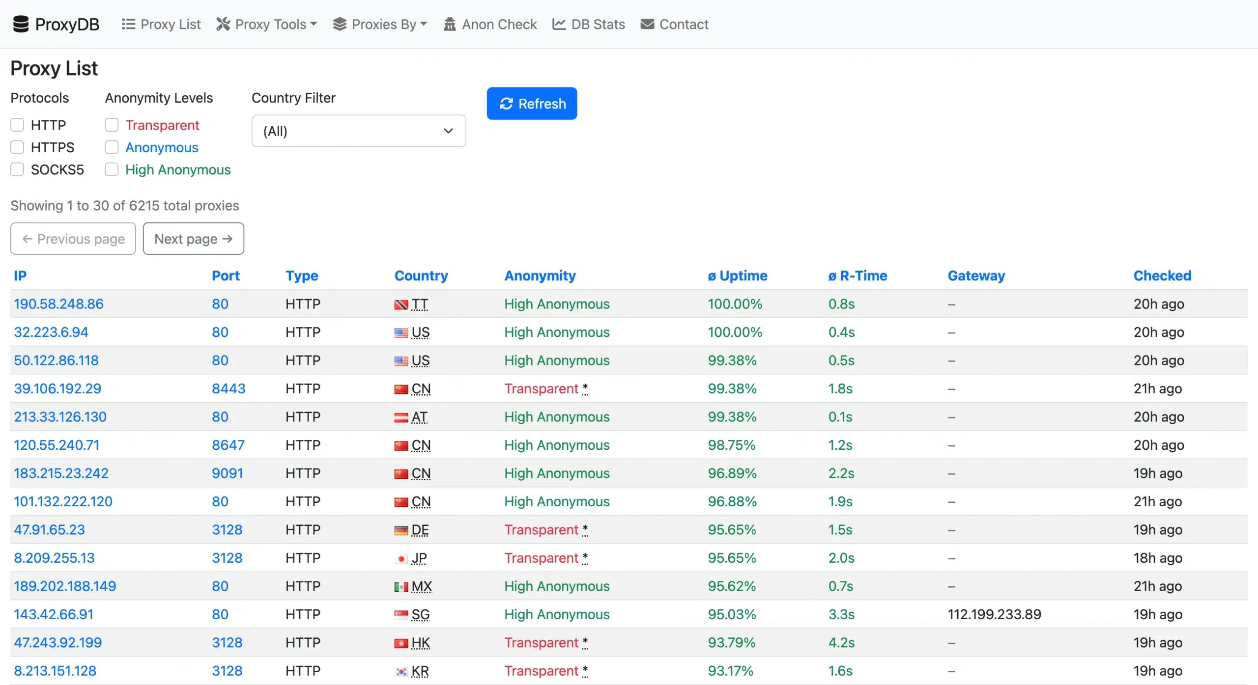
Task: Check the Anonymous anonymity checkbox
Action: (x=112, y=147)
